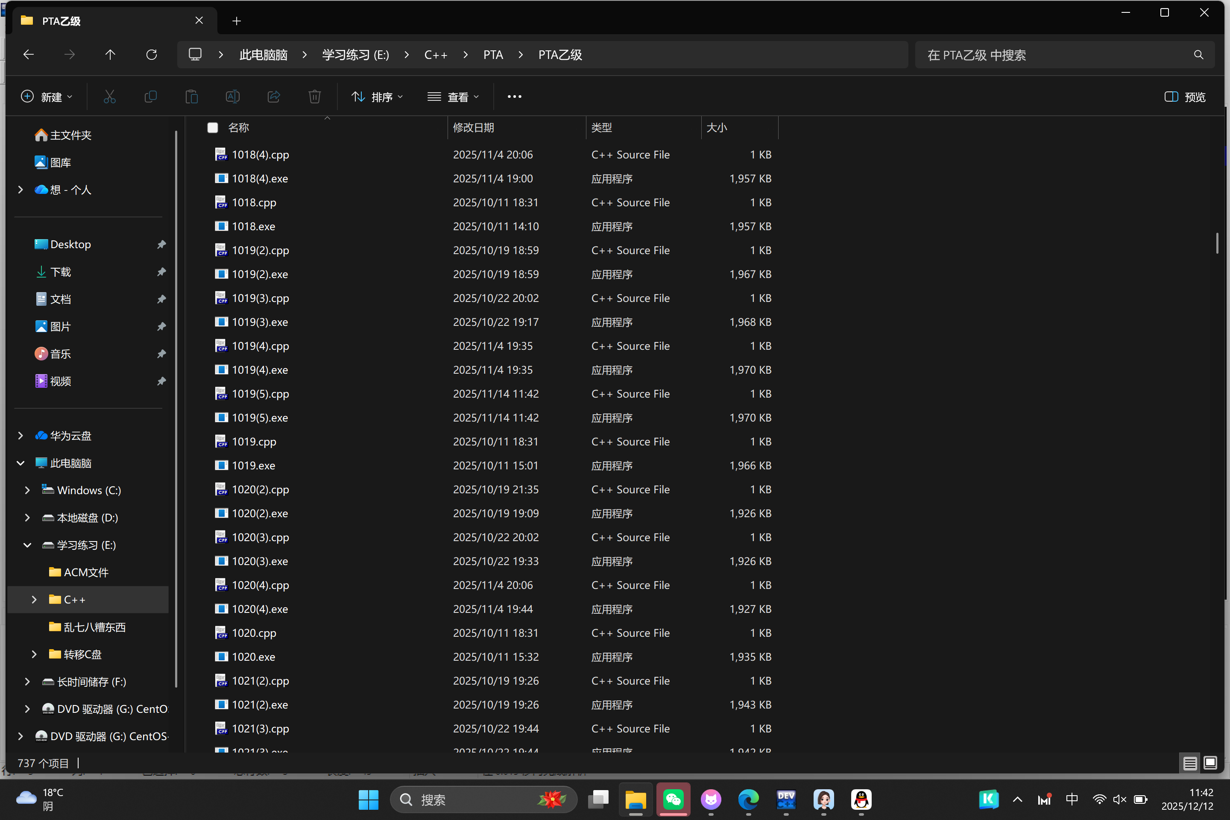Click the Delete trash can icon
Screen dimensions: 1230x820
(x=314, y=97)
